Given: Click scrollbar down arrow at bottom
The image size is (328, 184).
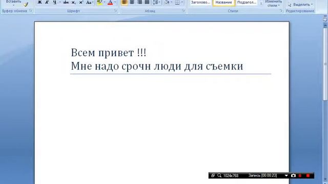Looking at the screenshot, I should (x=325, y=180).
